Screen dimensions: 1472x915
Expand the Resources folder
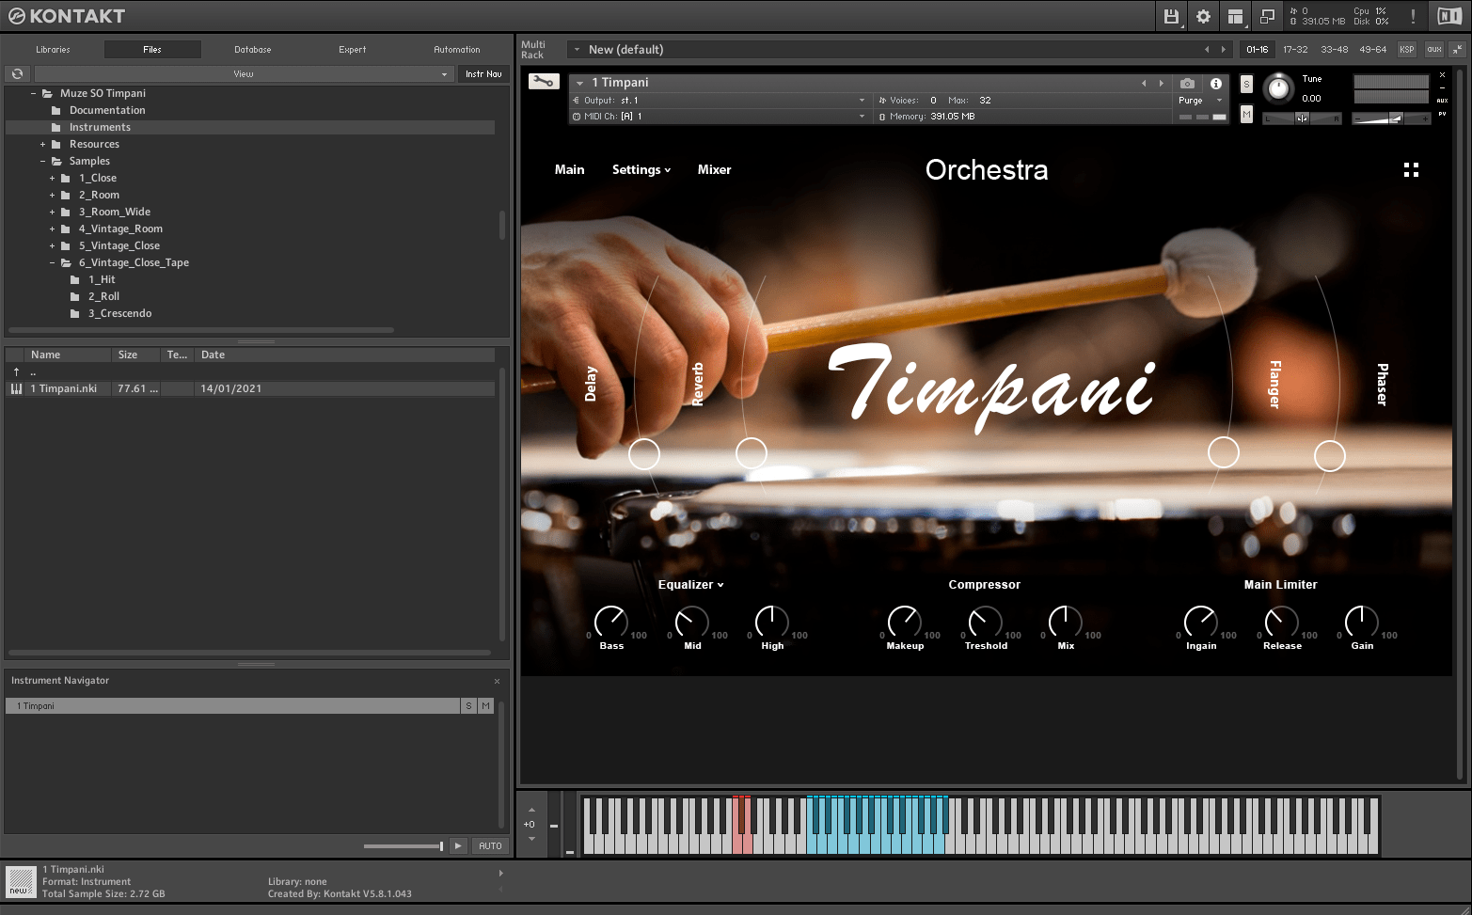pos(42,144)
